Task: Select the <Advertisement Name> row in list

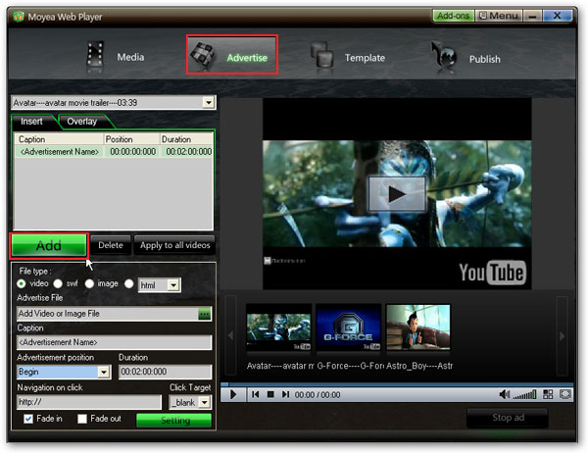Action: 114,152
